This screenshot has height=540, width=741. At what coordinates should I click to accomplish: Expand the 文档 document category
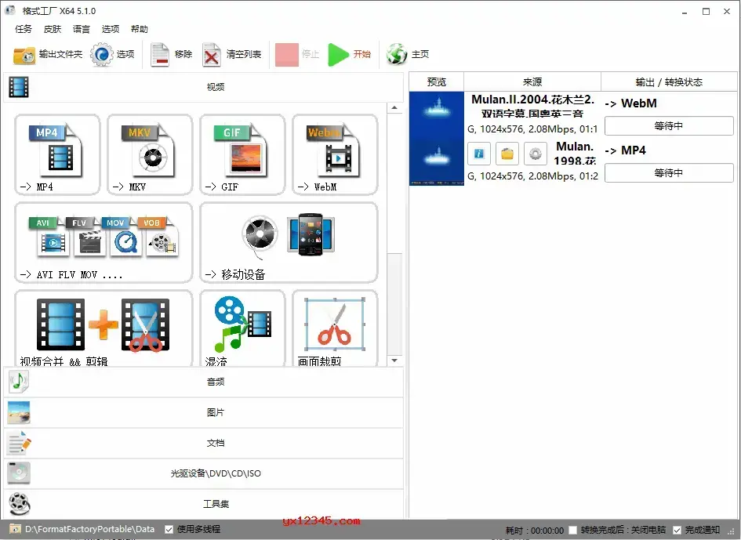tap(204, 443)
